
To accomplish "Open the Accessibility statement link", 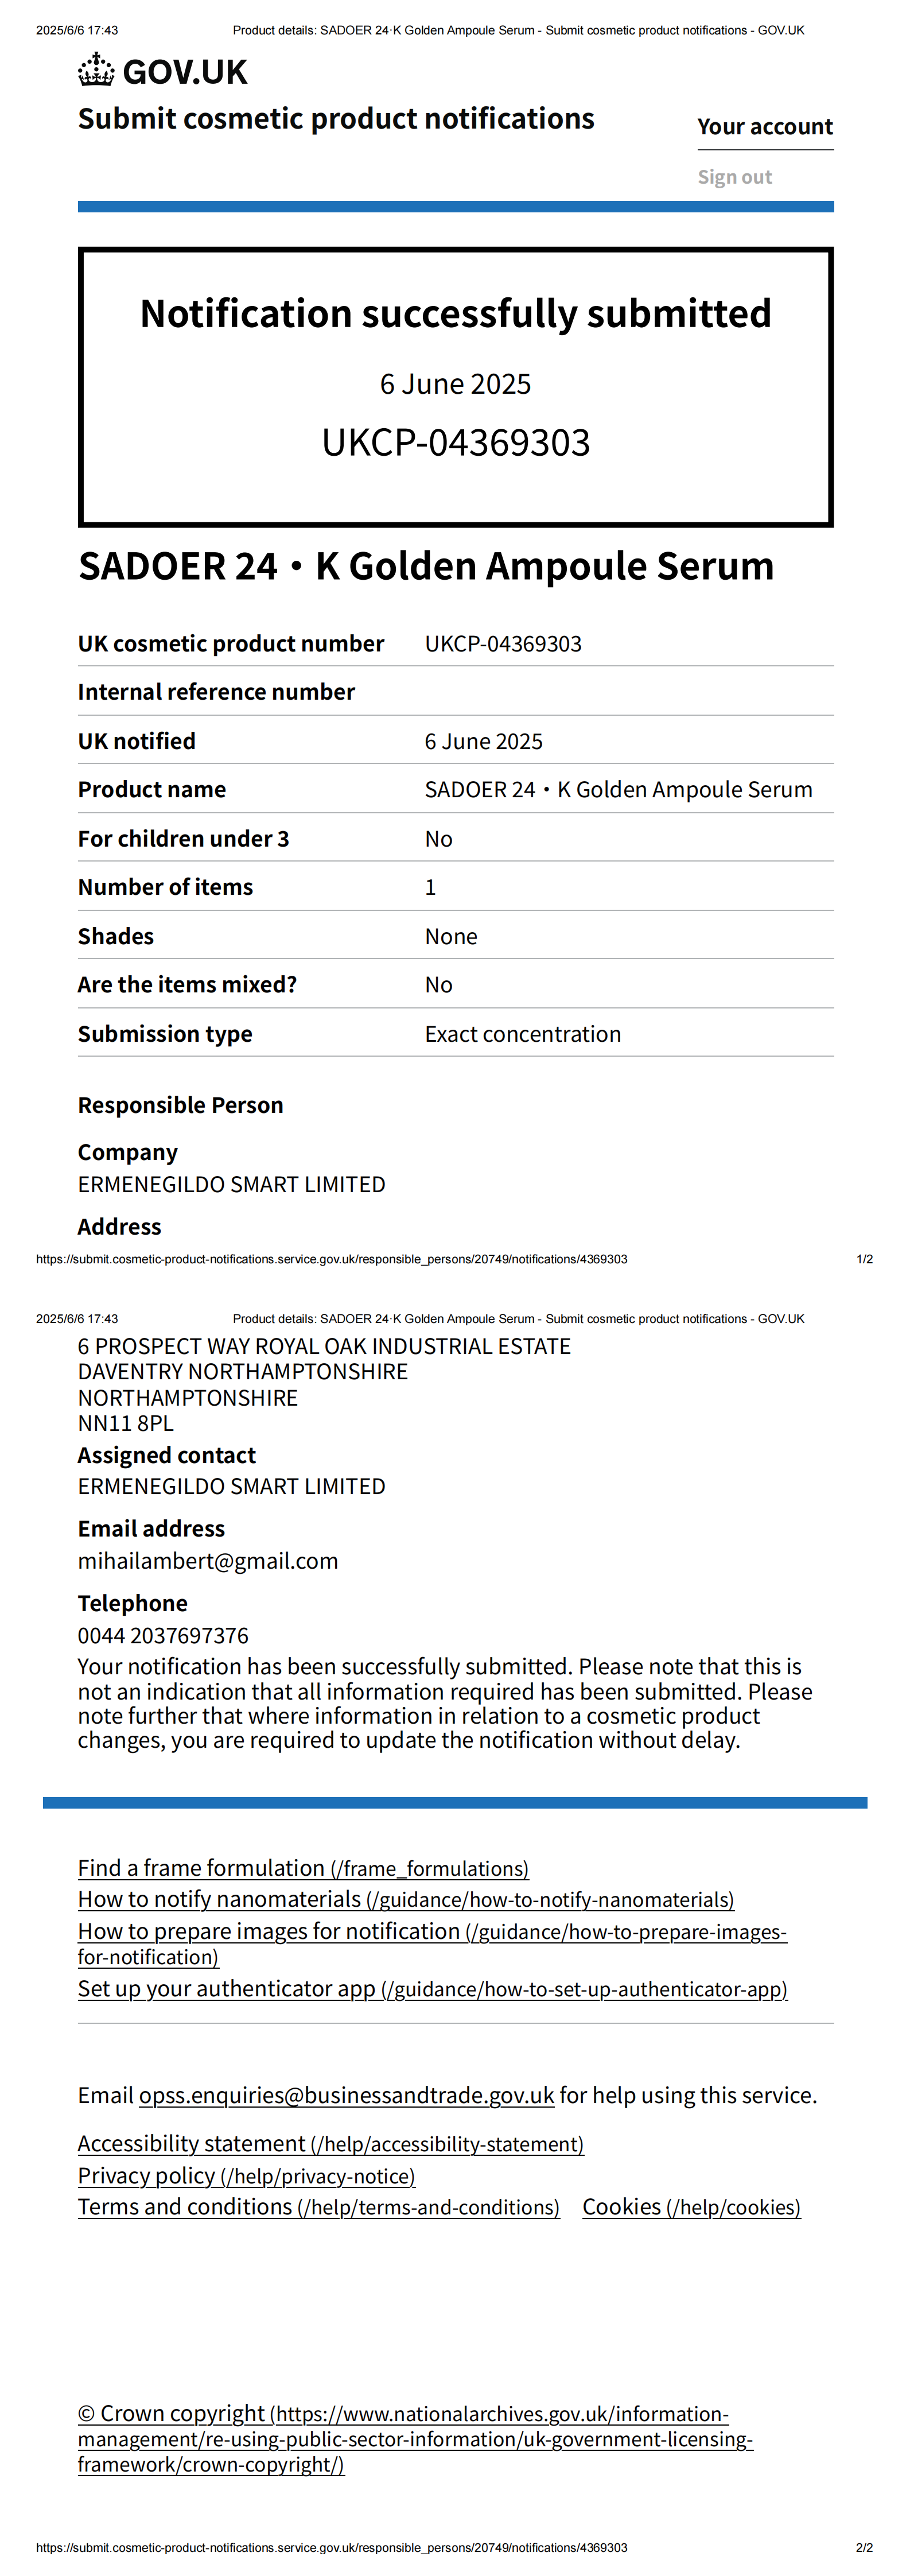I will pos(331,2144).
